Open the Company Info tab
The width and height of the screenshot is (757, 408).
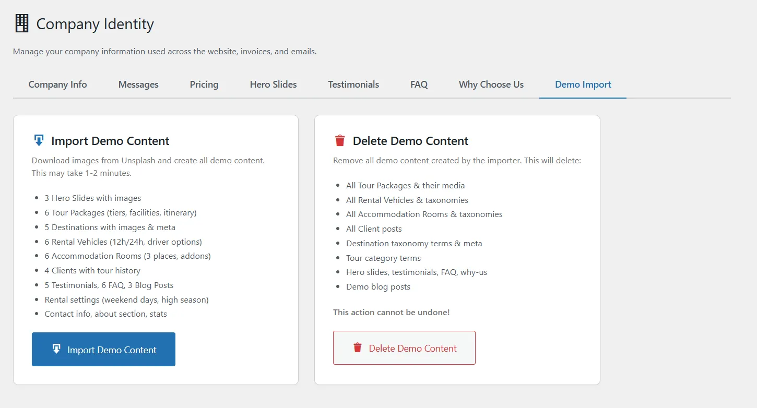coord(57,85)
